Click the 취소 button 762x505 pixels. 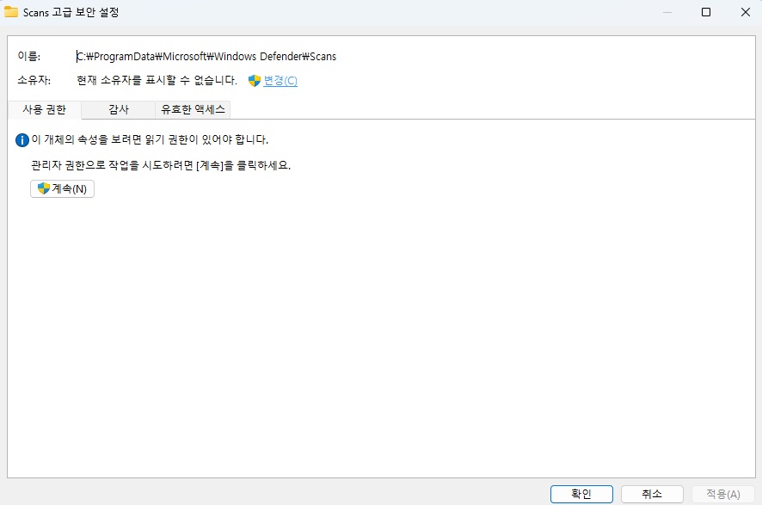(652, 494)
